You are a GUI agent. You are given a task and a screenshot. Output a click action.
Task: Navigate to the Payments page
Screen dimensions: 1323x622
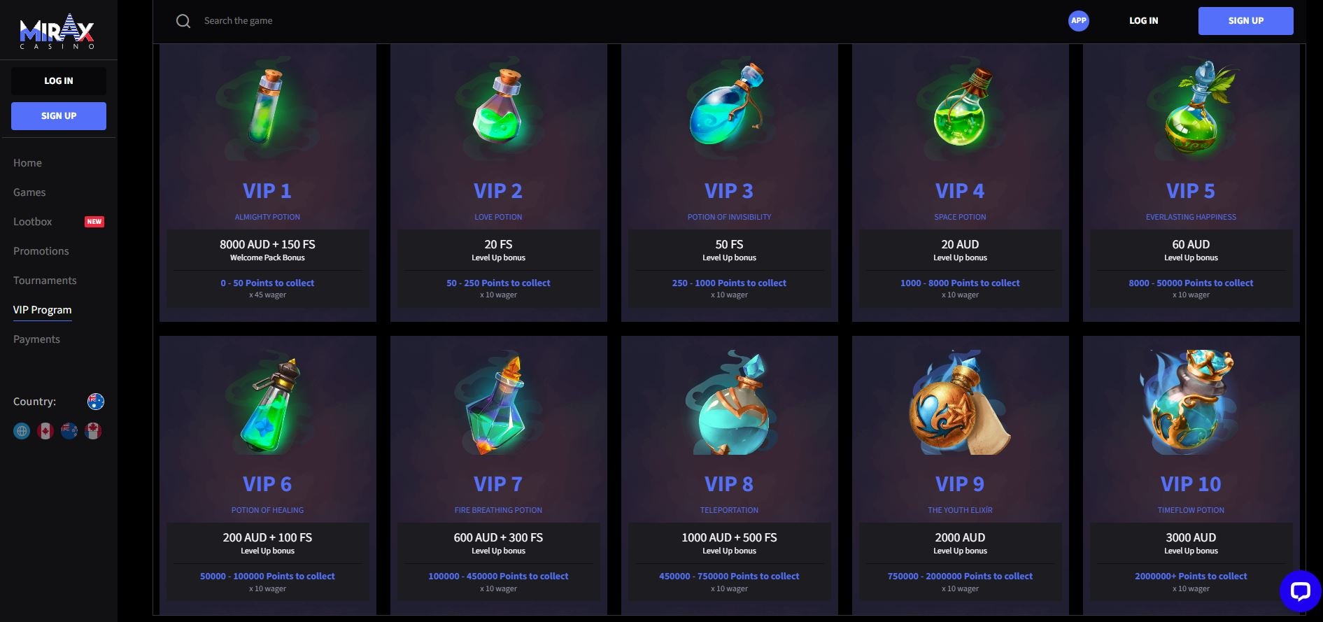(36, 339)
